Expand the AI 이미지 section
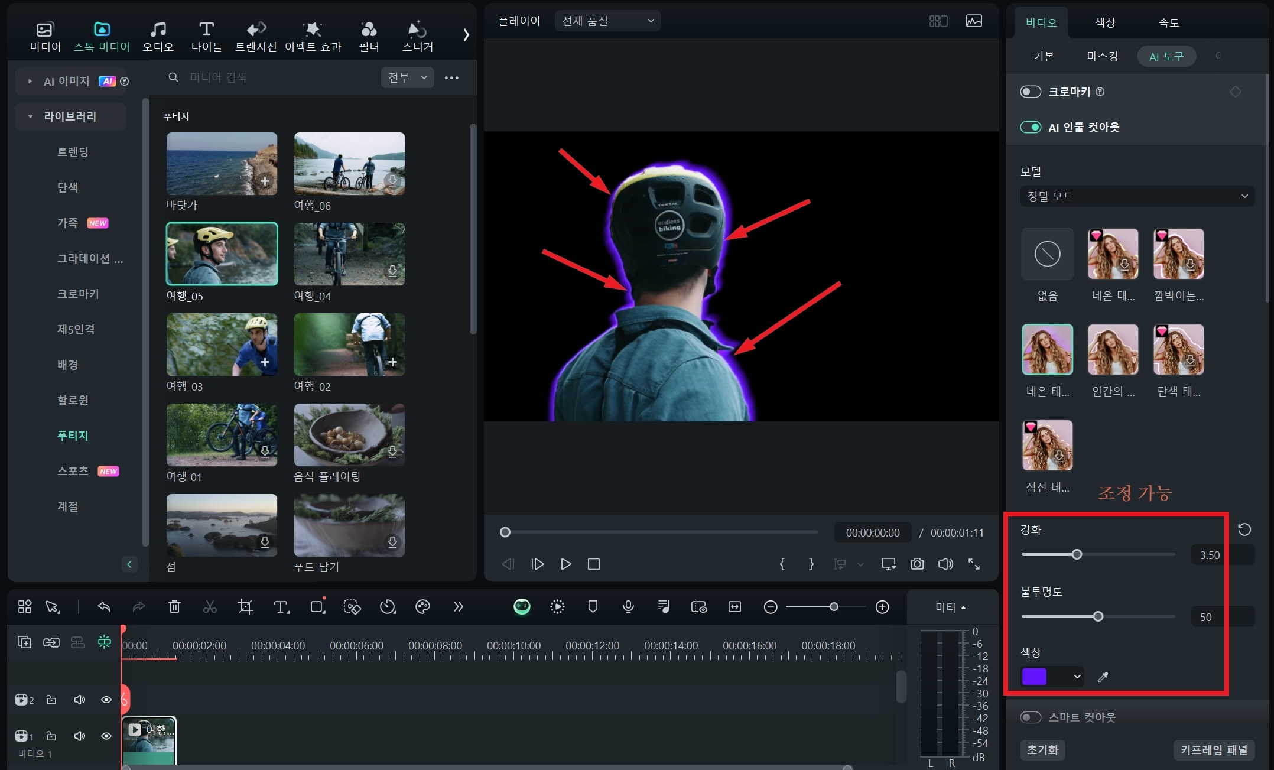This screenshot has width=1274, height=770. tap(30, 82)
